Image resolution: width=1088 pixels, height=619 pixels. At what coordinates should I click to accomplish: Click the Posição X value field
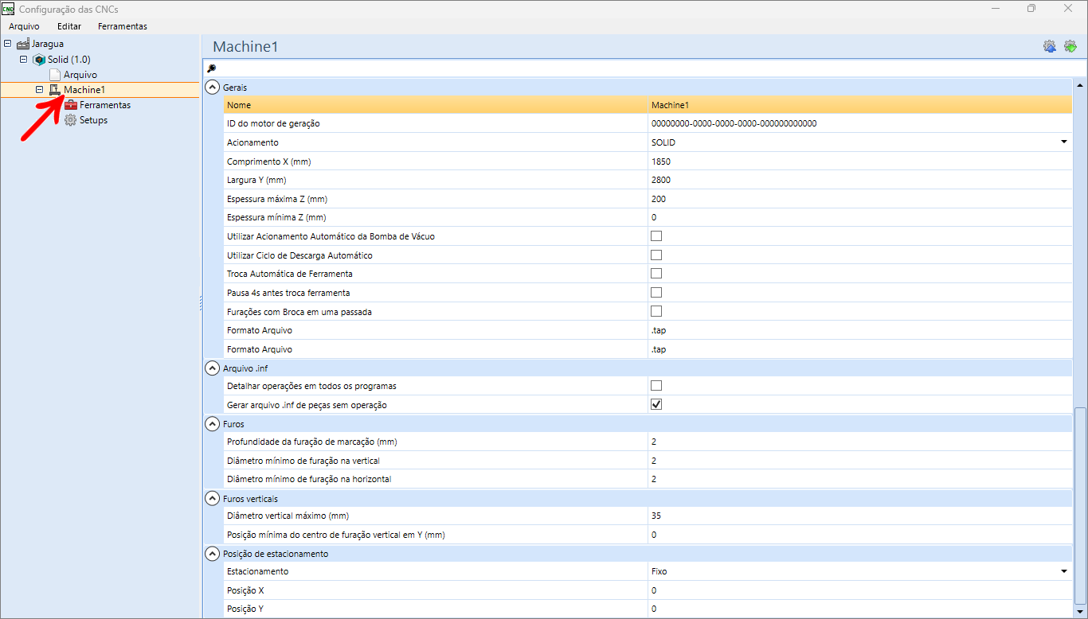click(x=859, y=590)
